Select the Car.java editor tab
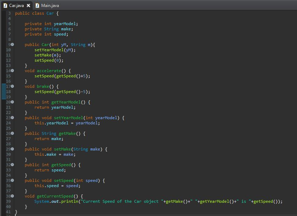297x216 pixels. pos(16,6)
